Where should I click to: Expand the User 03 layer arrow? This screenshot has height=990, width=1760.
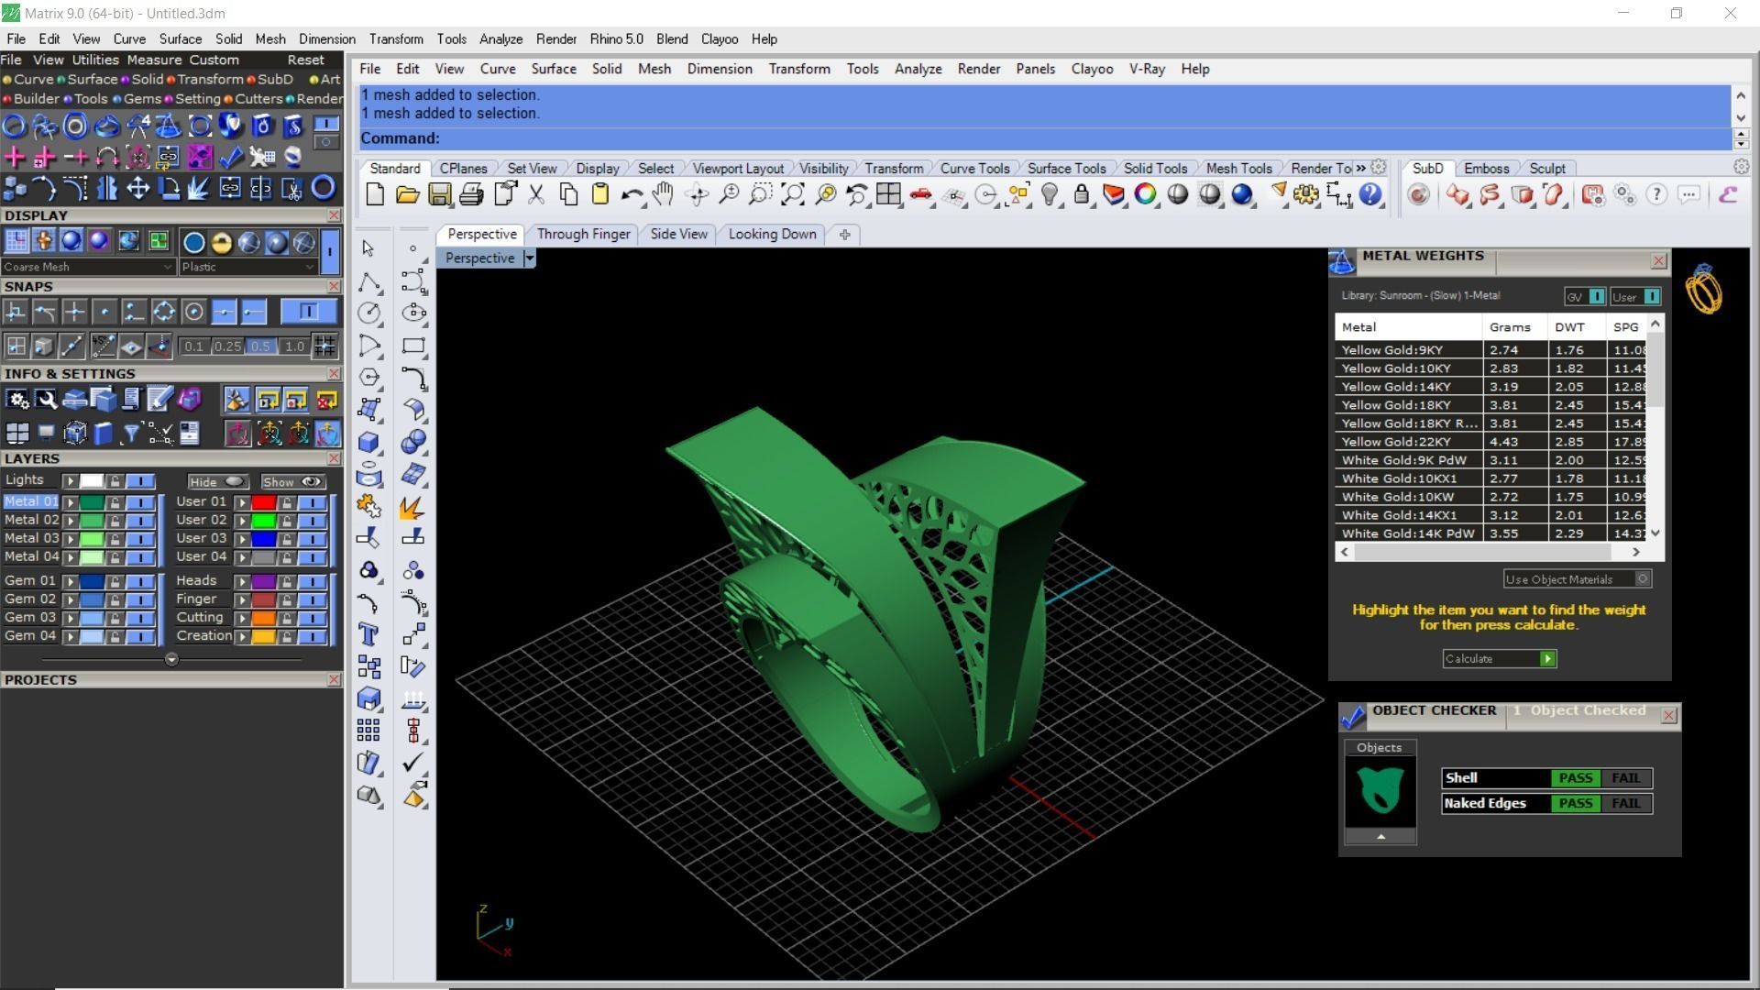[x=242, y=539]
